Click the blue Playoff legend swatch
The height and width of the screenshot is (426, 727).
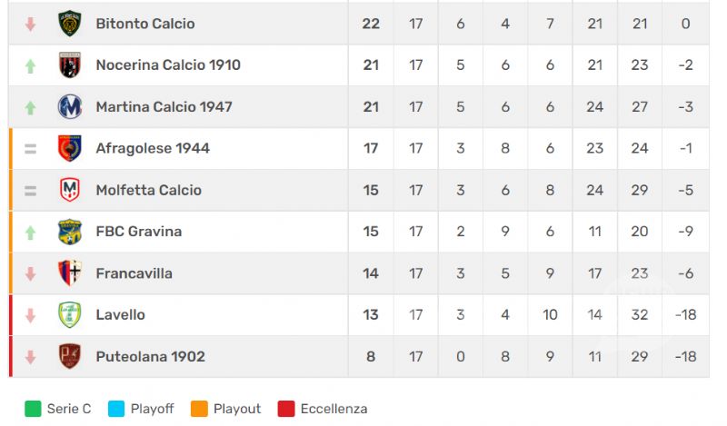tap(116, 409)
